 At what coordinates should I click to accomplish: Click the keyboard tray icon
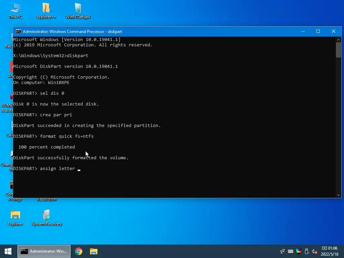(x=291, y=251)
